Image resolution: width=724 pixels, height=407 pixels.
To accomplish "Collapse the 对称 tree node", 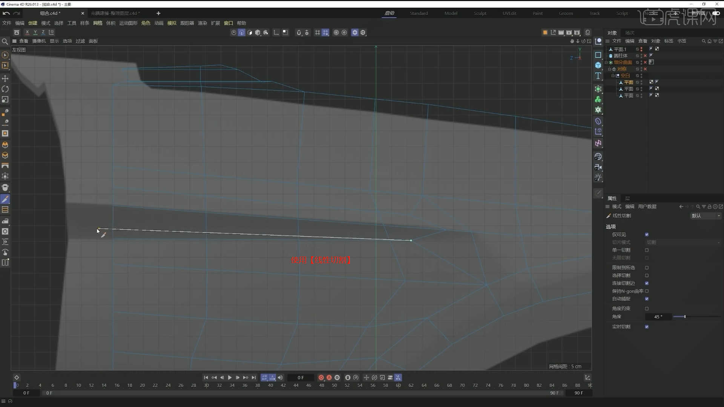I will (x=610, y=69).
